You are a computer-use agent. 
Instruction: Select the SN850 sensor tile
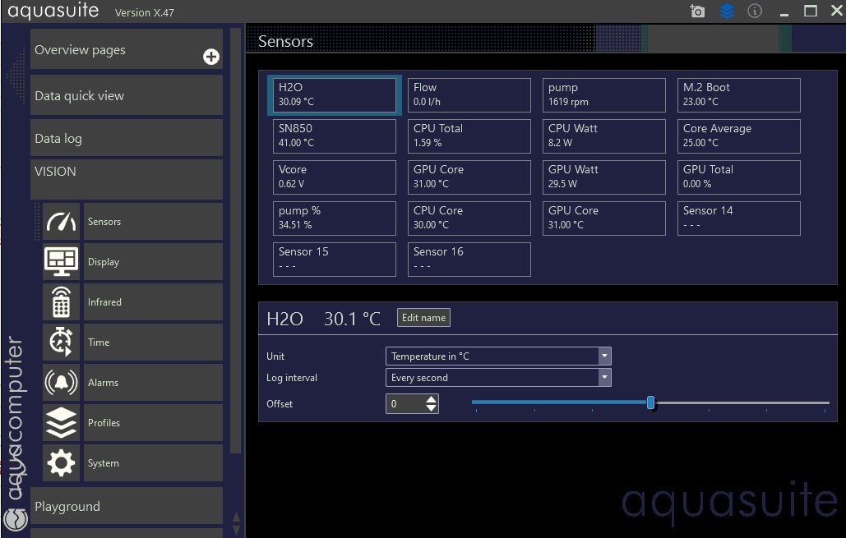(x=335, y=136)
